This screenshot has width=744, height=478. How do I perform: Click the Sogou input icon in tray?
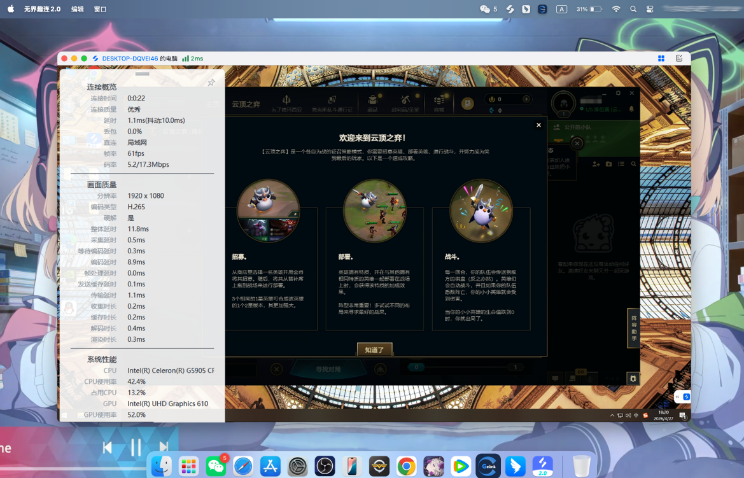[x=645, y=416]
